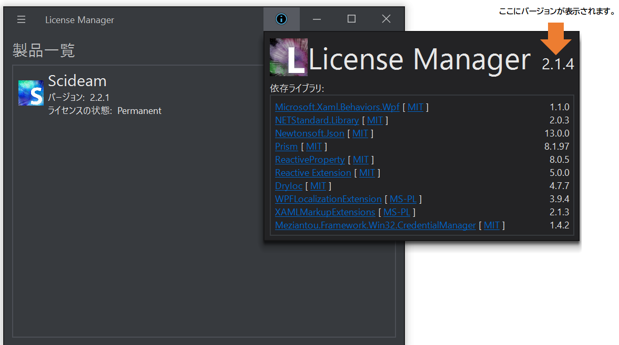Click version 4.7.7 of DryIoc
This screenshot has height=345, width=619.
pos(560,186)
